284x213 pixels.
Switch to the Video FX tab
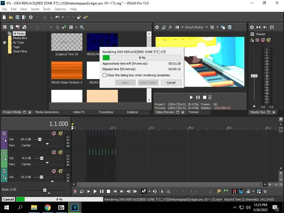[x=78, y=112]
